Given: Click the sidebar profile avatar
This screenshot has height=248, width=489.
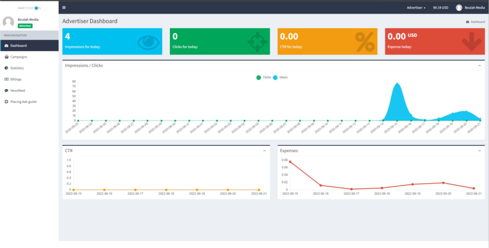Looking at the screenshot, I should coord(8,22).
